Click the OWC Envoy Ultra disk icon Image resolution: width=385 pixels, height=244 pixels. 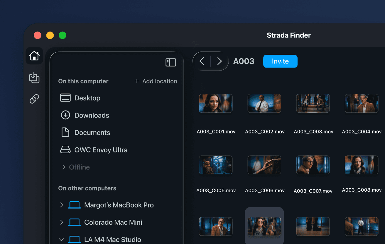(x=65, y=150)
